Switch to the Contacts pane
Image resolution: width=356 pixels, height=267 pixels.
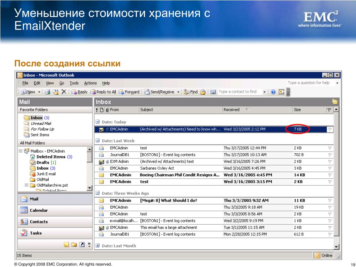[55, 222]
